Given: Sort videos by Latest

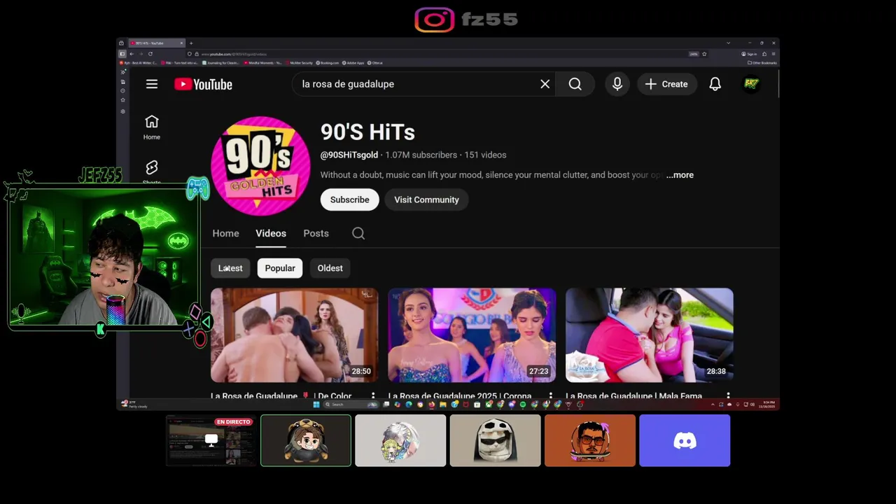Looking at the screenshot, I should coord(230,268).
